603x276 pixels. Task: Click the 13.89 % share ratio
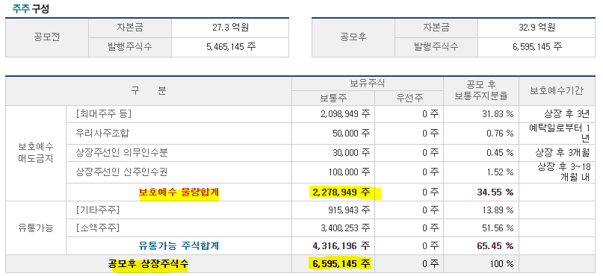pos(497,210)
